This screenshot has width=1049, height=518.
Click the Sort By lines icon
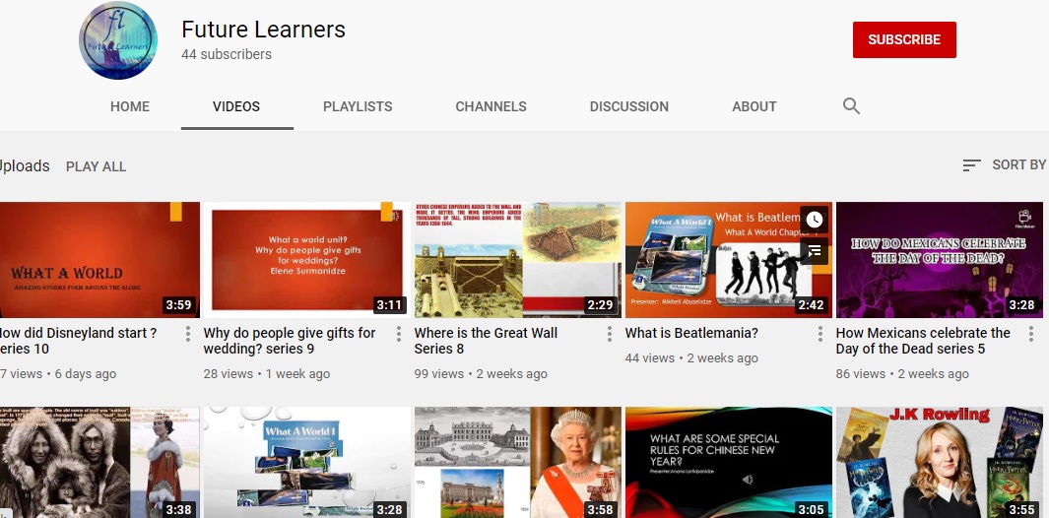pos(971,165)
